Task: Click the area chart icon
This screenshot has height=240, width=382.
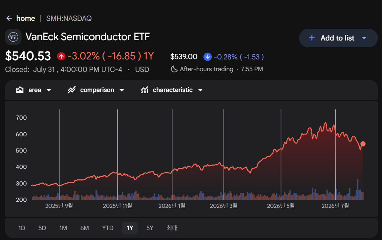Action: click(20, 90)
